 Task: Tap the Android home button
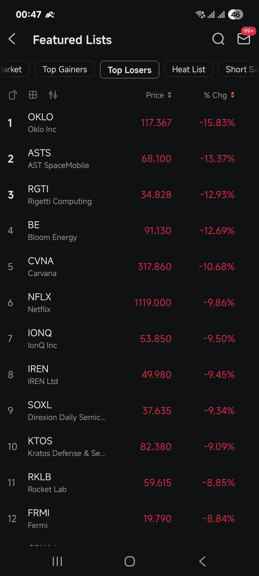point(129,561)
